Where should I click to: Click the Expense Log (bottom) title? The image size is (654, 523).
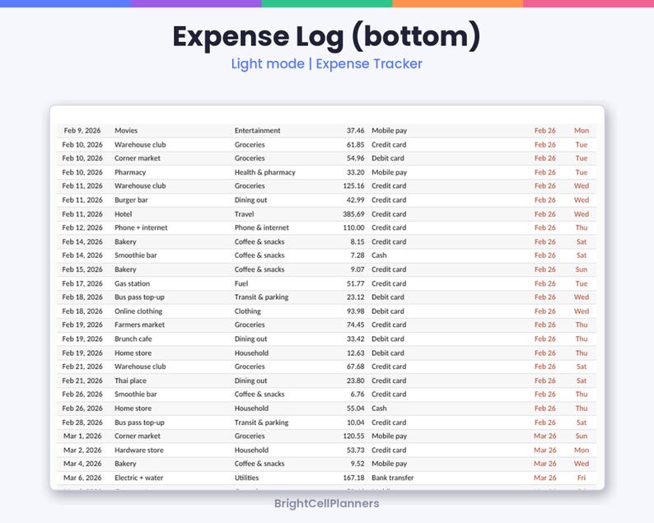326,37
